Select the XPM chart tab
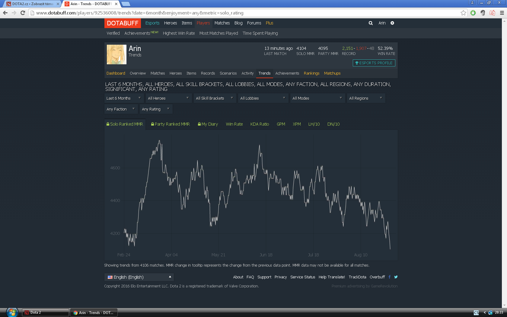 (297, 124)
